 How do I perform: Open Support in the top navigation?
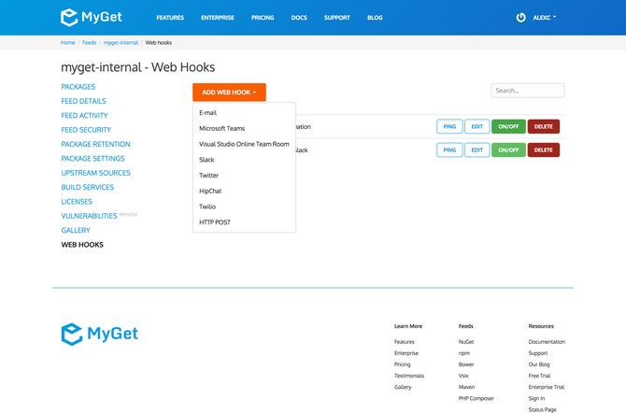point(337,18)
